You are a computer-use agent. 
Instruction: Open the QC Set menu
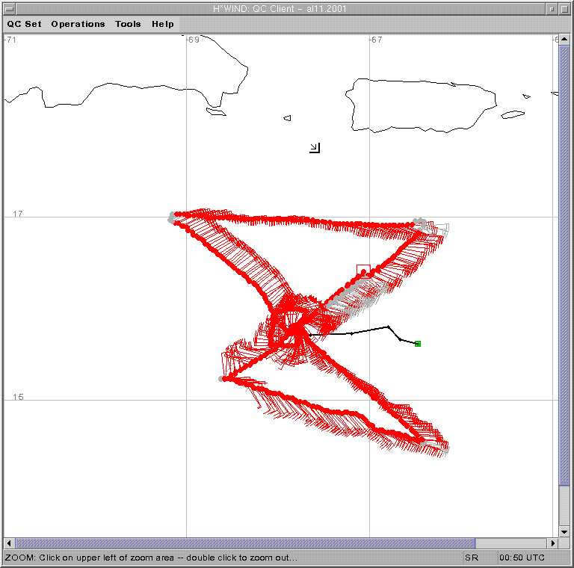click(25, 24)
